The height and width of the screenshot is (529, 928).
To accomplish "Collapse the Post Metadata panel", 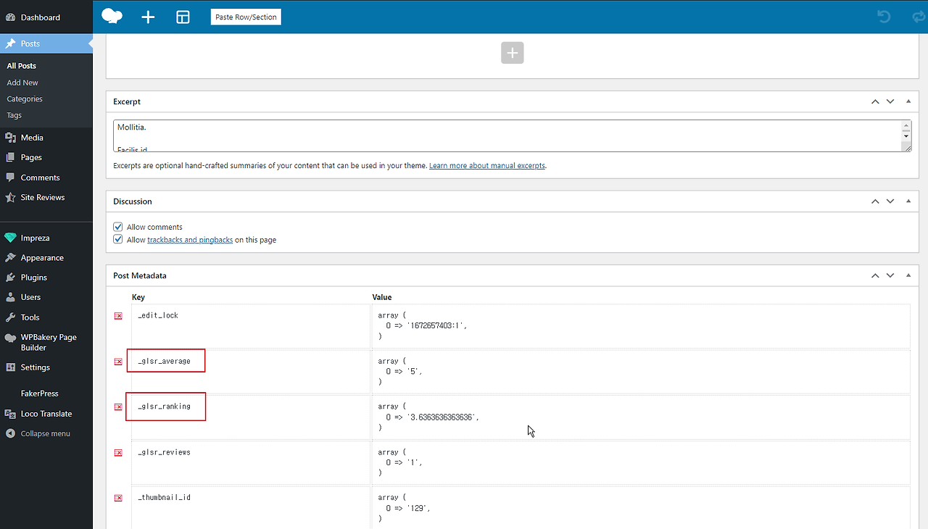I will point(908,275).
